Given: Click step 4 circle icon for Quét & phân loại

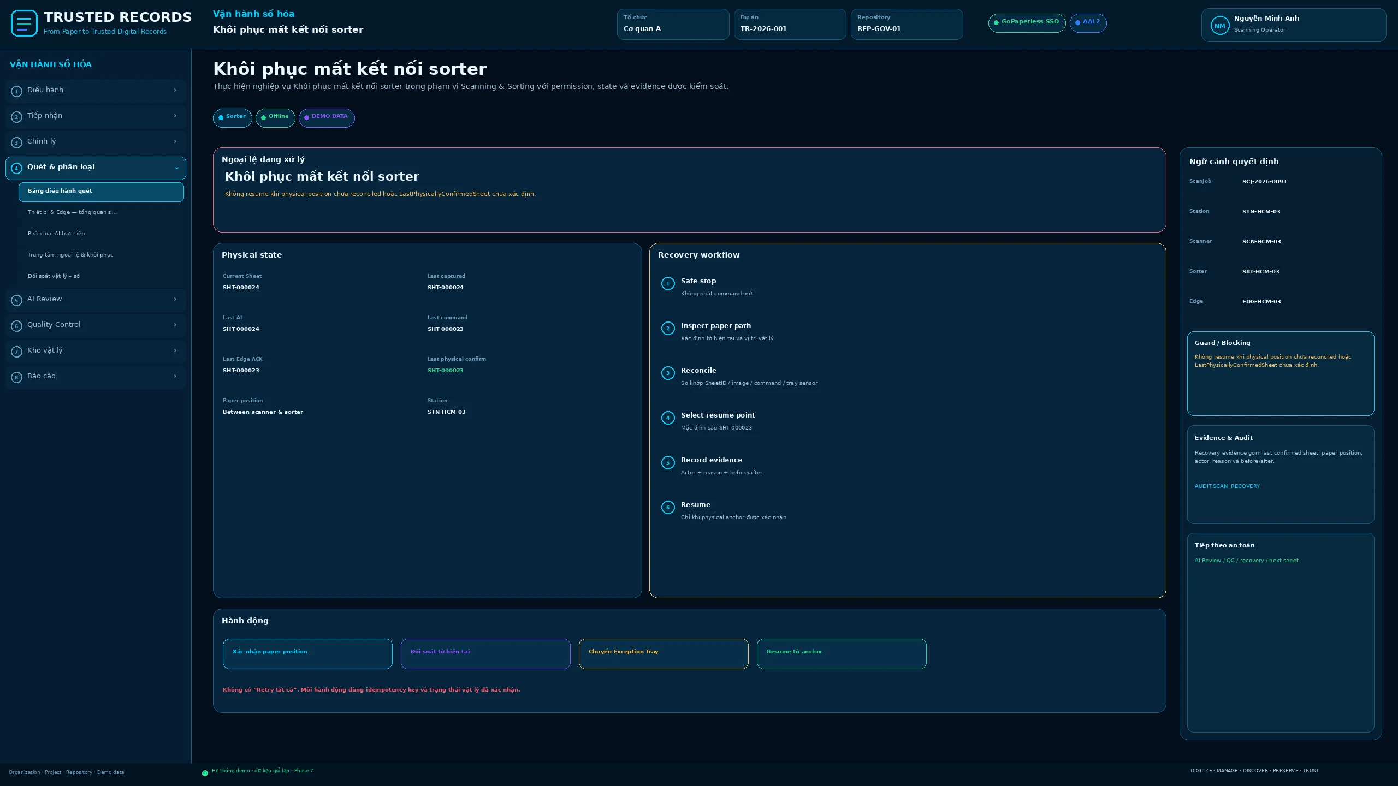Looking at the screenshot, I should 16,168.
